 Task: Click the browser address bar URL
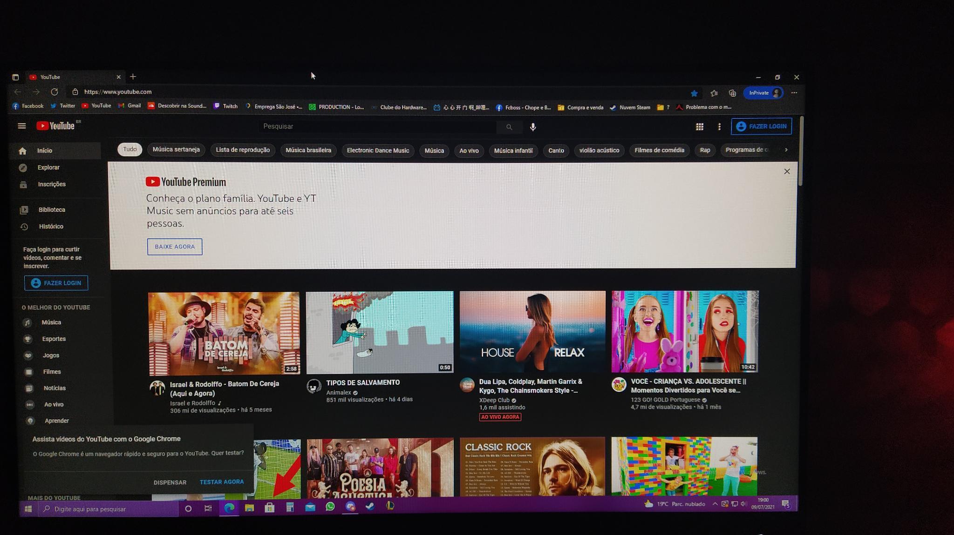point(118,92)
